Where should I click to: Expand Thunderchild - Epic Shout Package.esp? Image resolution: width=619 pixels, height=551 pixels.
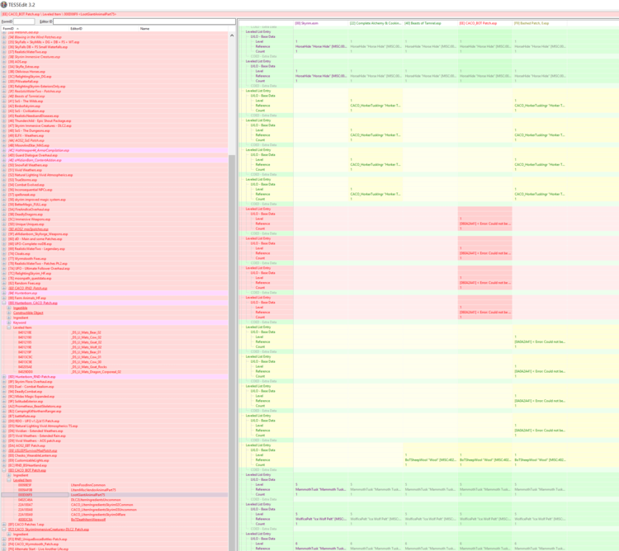[x=4, y=120]
